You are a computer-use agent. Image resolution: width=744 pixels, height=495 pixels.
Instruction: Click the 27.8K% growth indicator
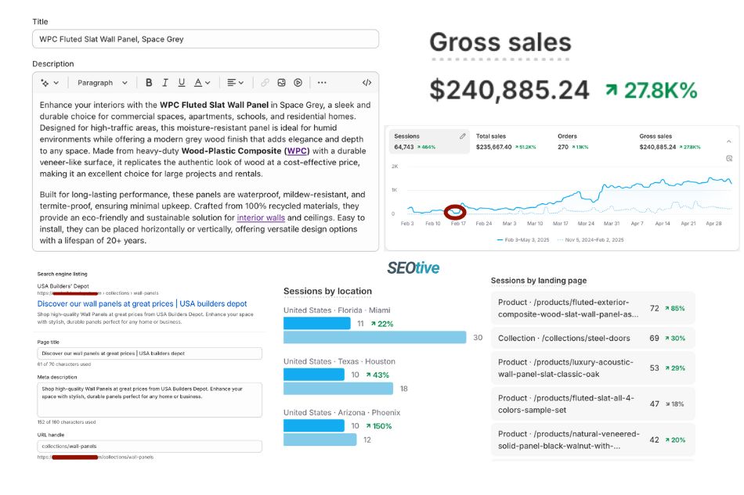(651, 91)
